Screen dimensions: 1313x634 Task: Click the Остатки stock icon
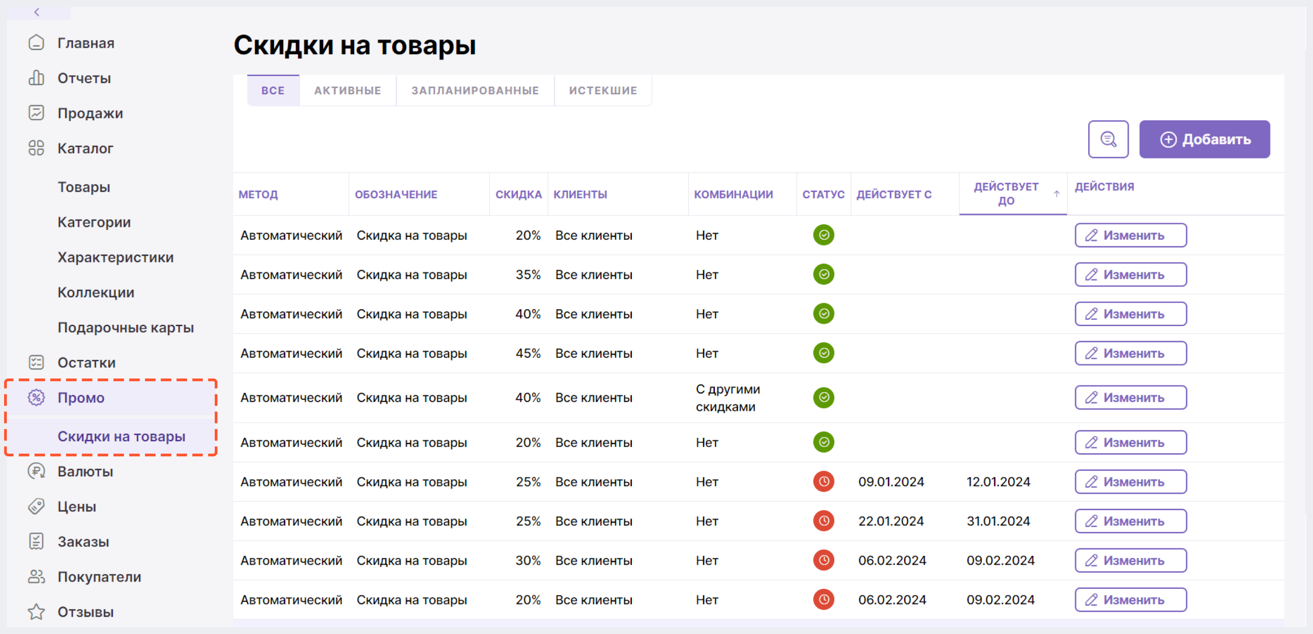click(36, 363)
